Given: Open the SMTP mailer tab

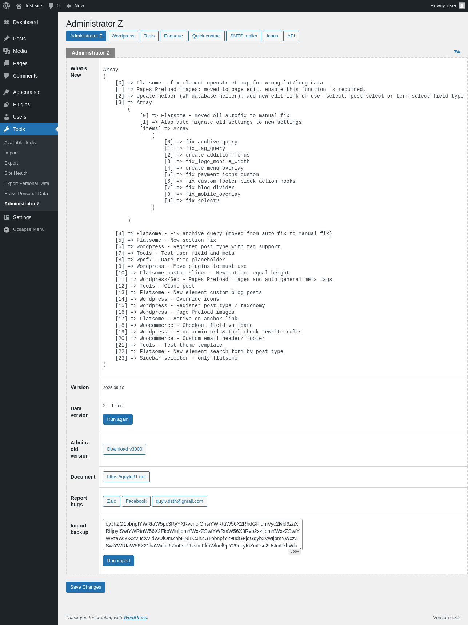Looking at the screenshot, I should [x=244, y=36].
